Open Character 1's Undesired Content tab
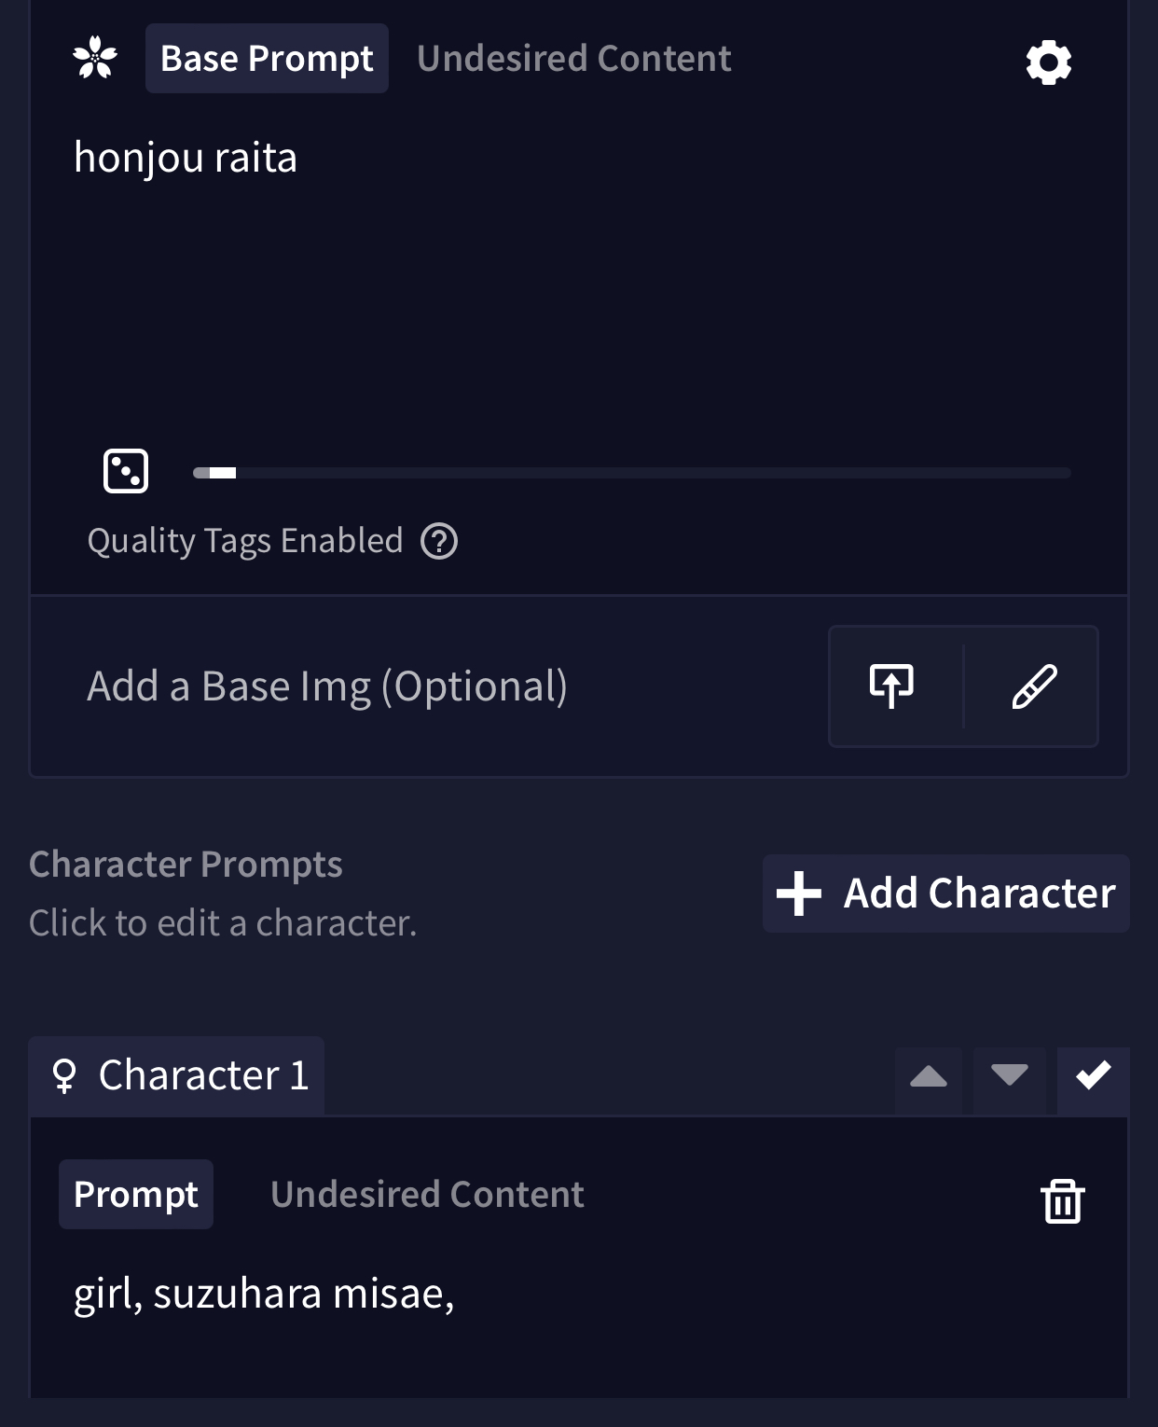The width and height of the screenshot is (1158, 1427). coord(427,1195)
